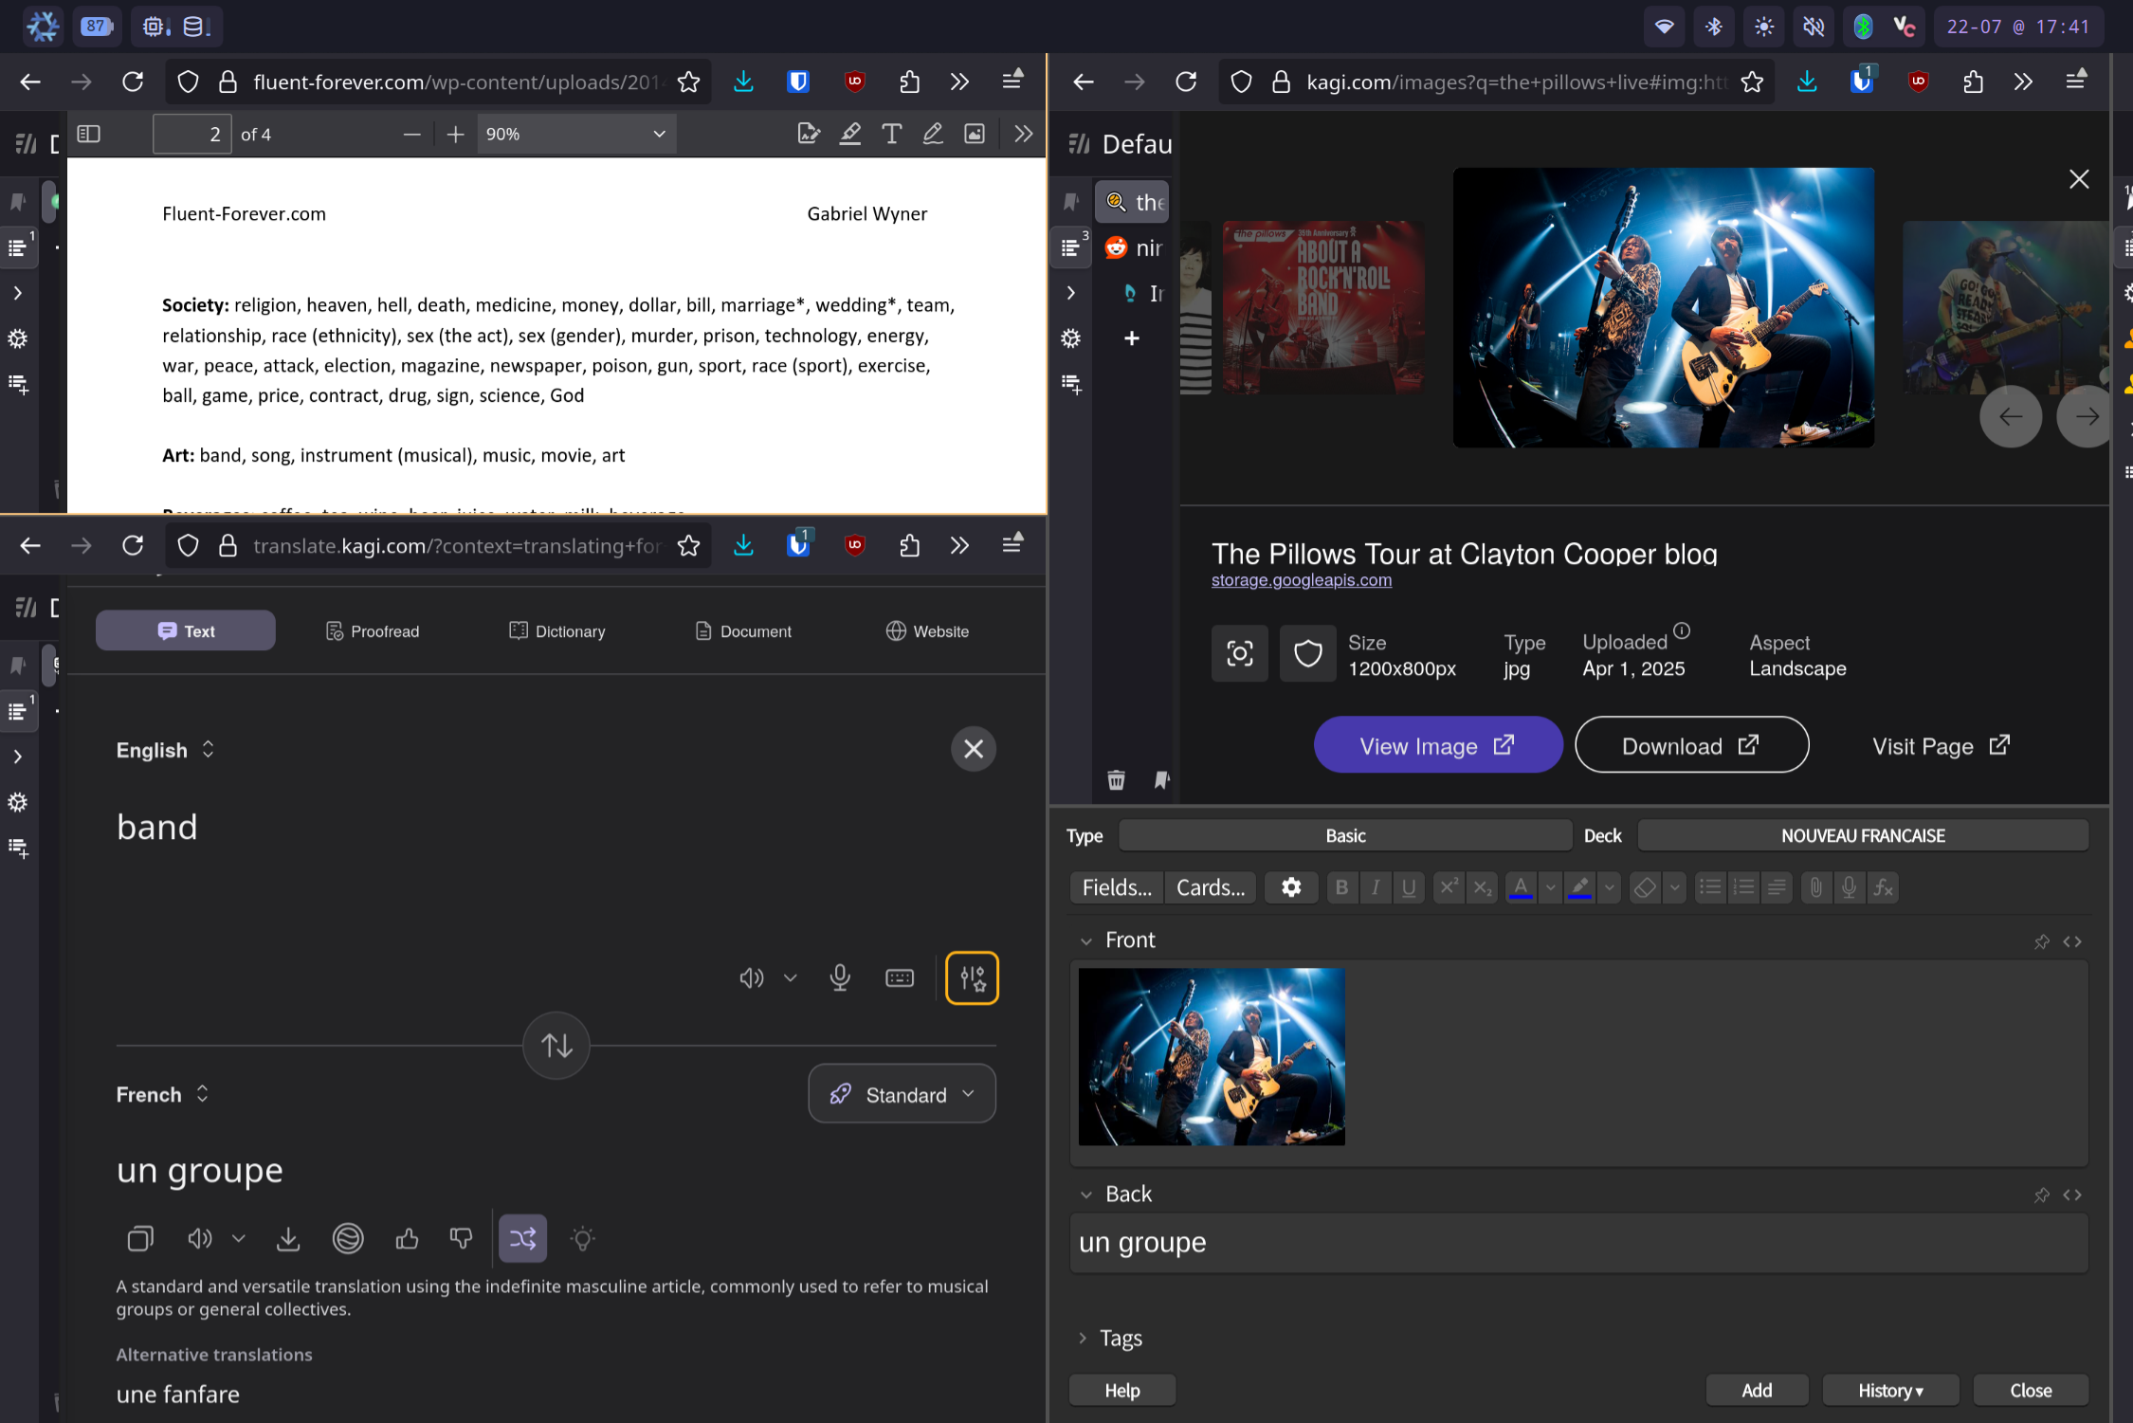Open Anki editor gear options

(x=1291, y=887)
